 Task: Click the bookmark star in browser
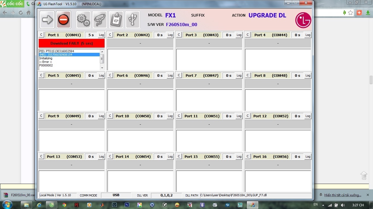point(351,13)
